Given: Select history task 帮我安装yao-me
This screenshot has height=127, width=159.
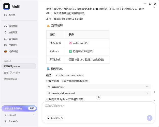Looking at the screenshot, I should (x=19, y=66).
